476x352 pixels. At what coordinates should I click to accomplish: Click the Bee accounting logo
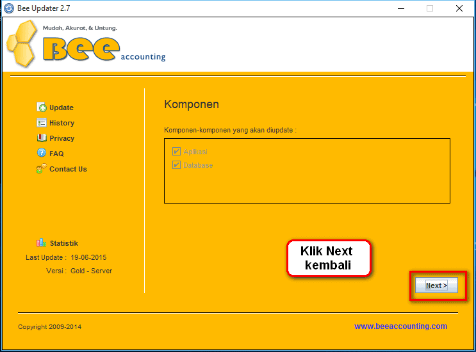86,44
